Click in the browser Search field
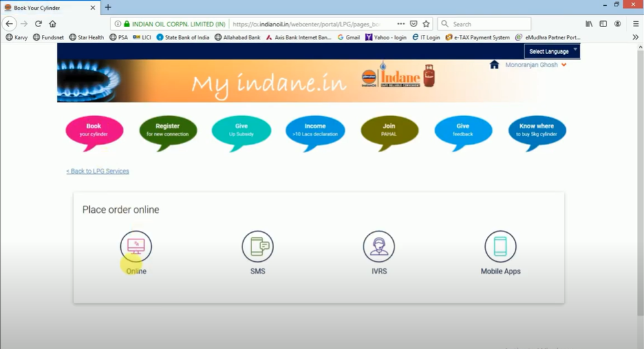644x349 pixels. [488, 24]
